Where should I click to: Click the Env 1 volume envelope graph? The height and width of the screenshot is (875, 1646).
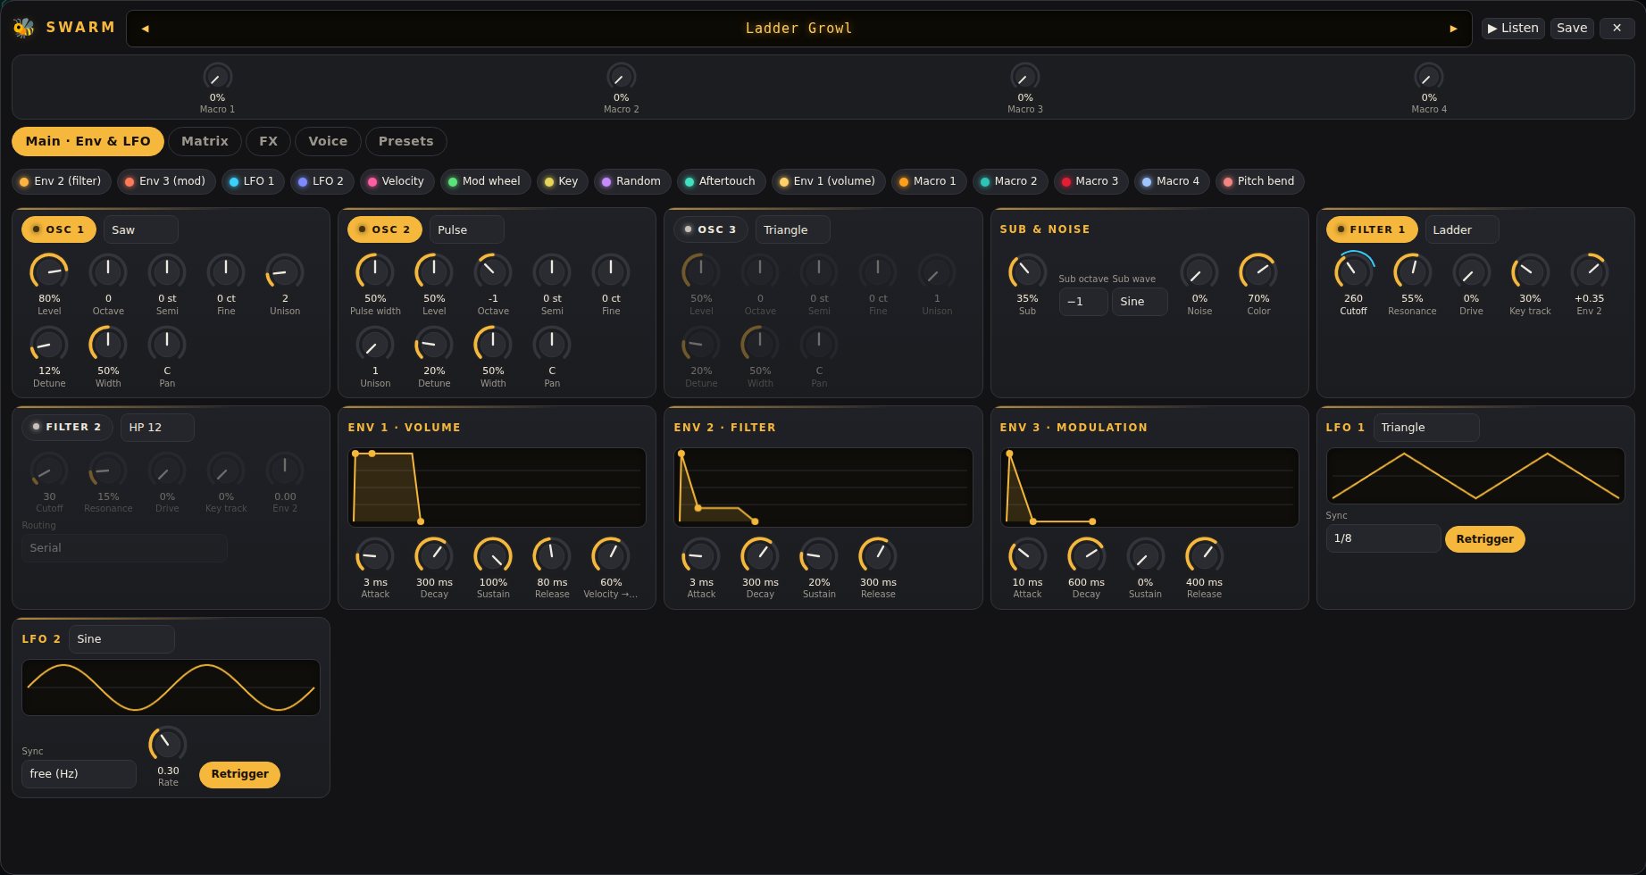pyautogui.click(x=497, y=487)
